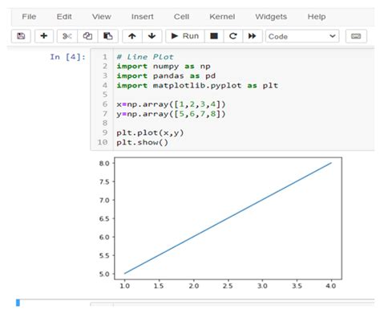Screen dimensions: 380x309
Task: Cut selected cells with scissors icon
Action: pos(67,36)
